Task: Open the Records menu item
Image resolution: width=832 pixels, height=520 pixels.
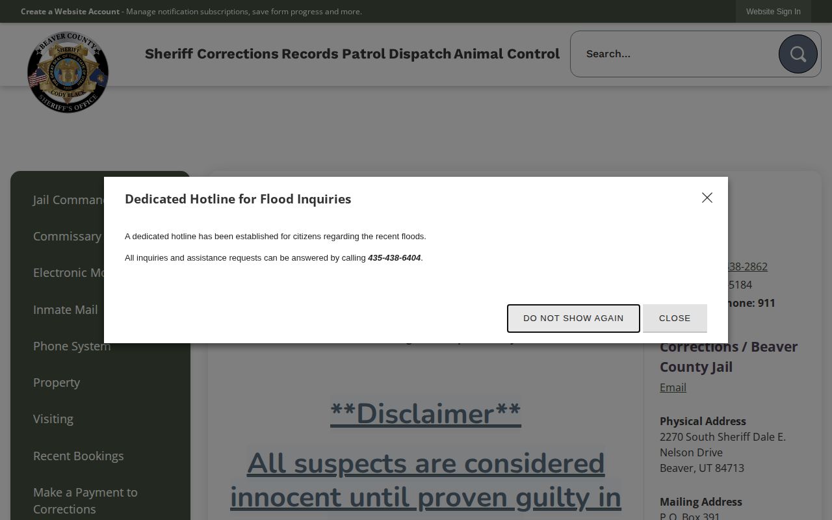Action: coord(310,54)
